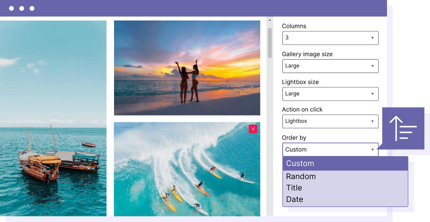
Task: Click the Order by dropdown arrow
Action: pyautogui.click(x=373, y=149)
